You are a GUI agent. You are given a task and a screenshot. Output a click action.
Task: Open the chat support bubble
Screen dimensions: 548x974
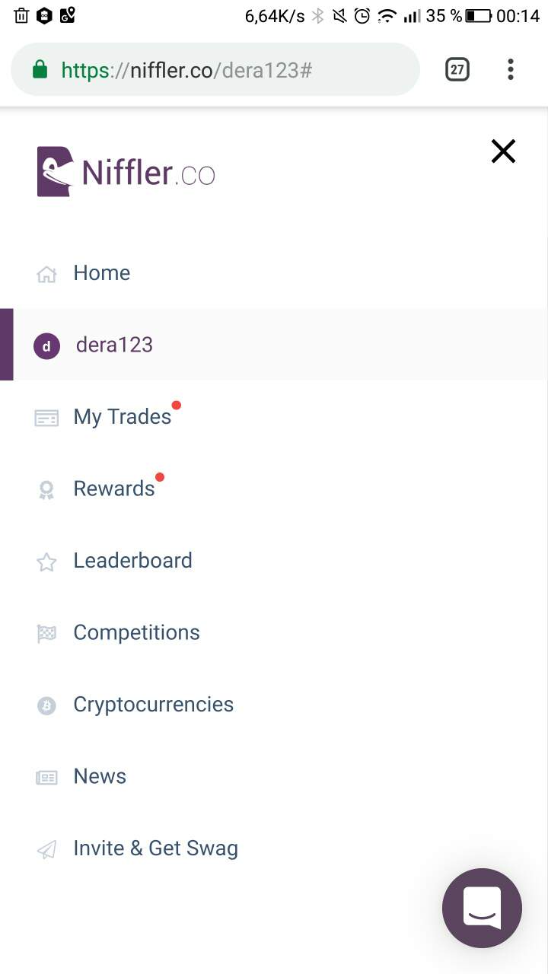click(482, 908)
